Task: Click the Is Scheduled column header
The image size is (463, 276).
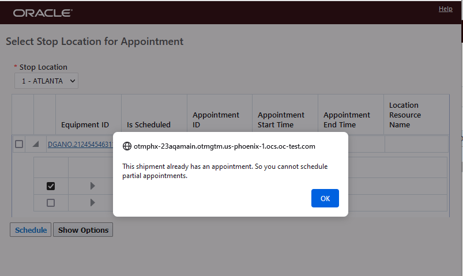Action: click(149, 124)
